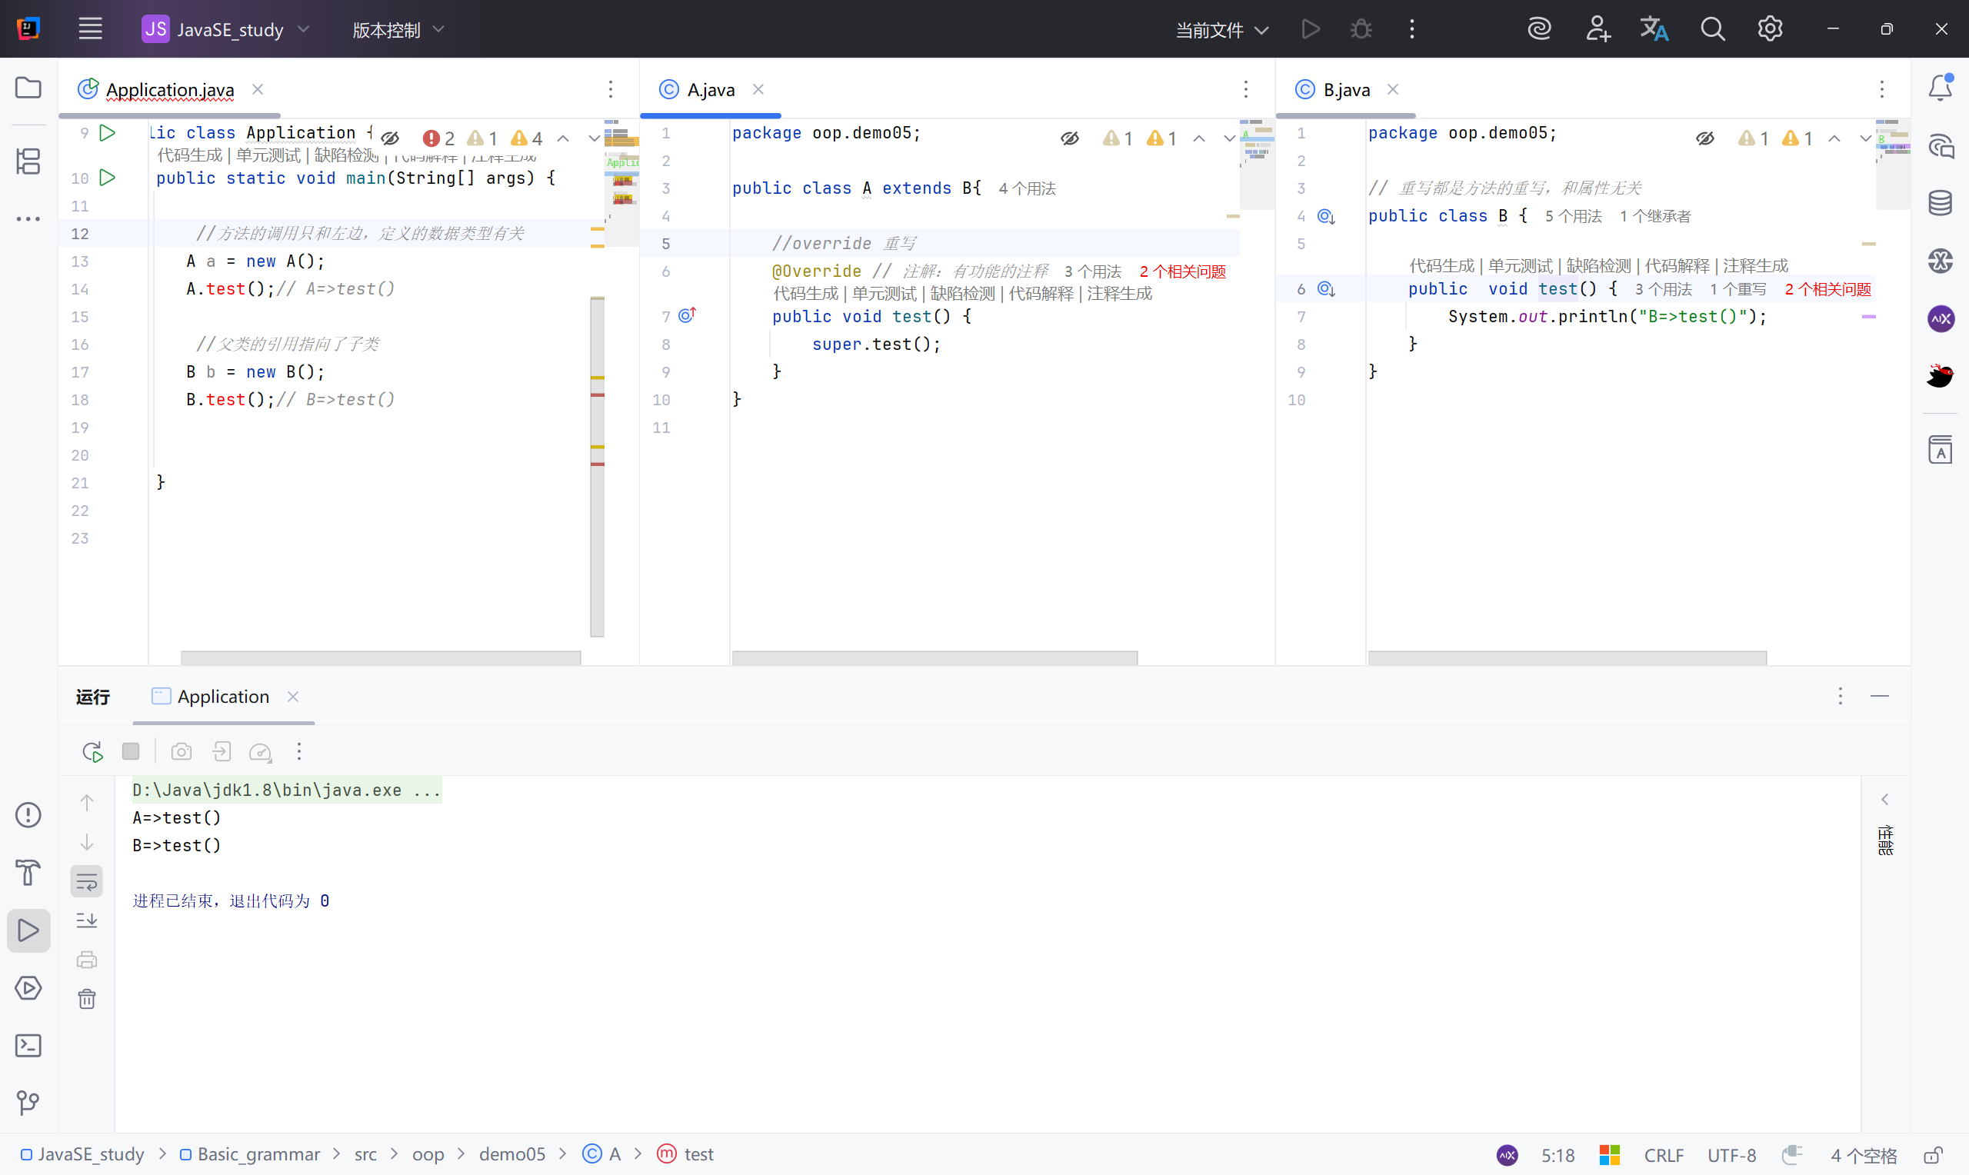Click the Clear All trash icon in console

87,999
